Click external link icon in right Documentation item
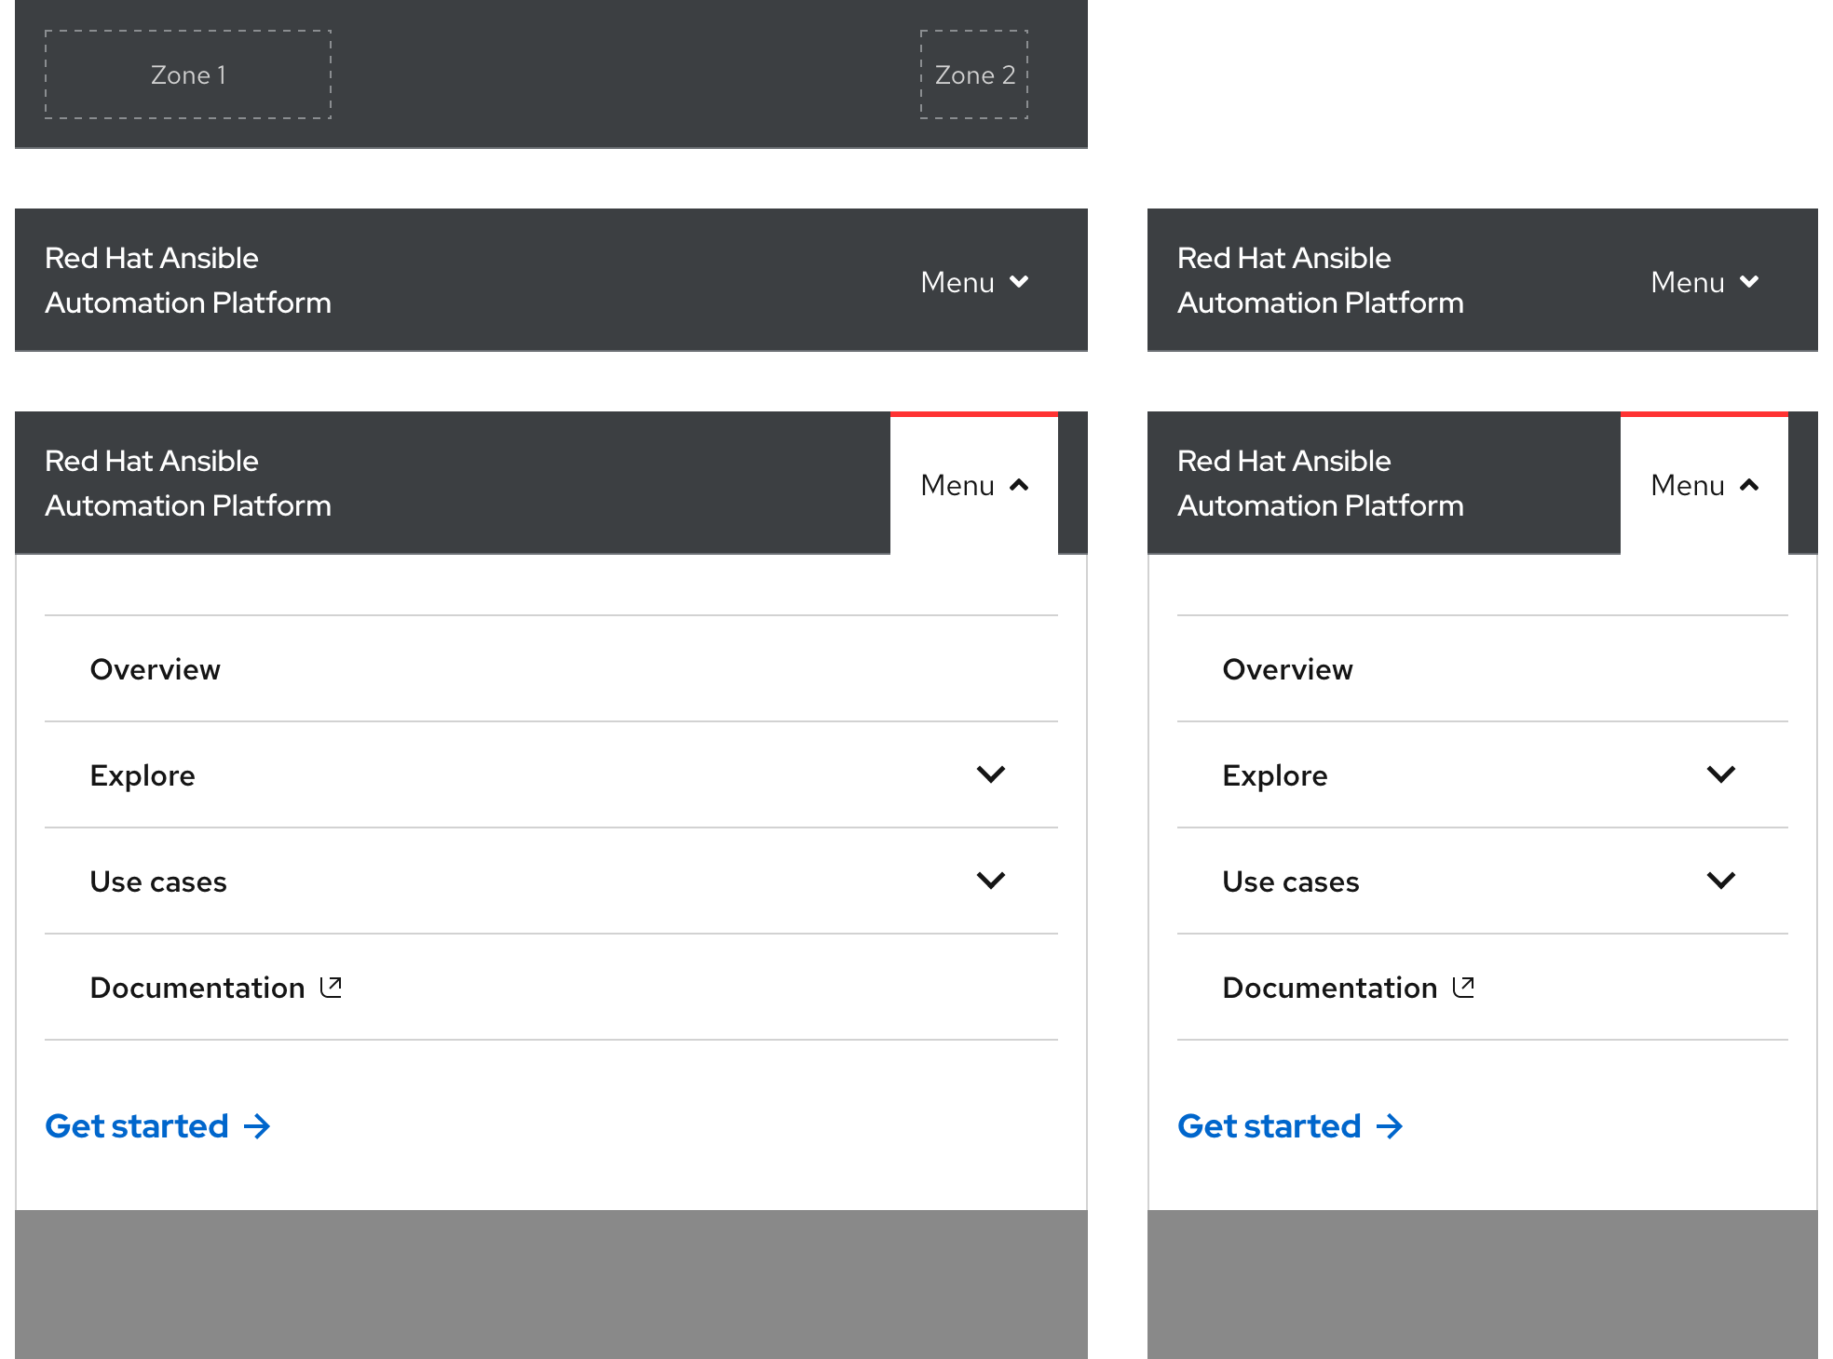The image size is (1833, 1359). [1463, 987]
